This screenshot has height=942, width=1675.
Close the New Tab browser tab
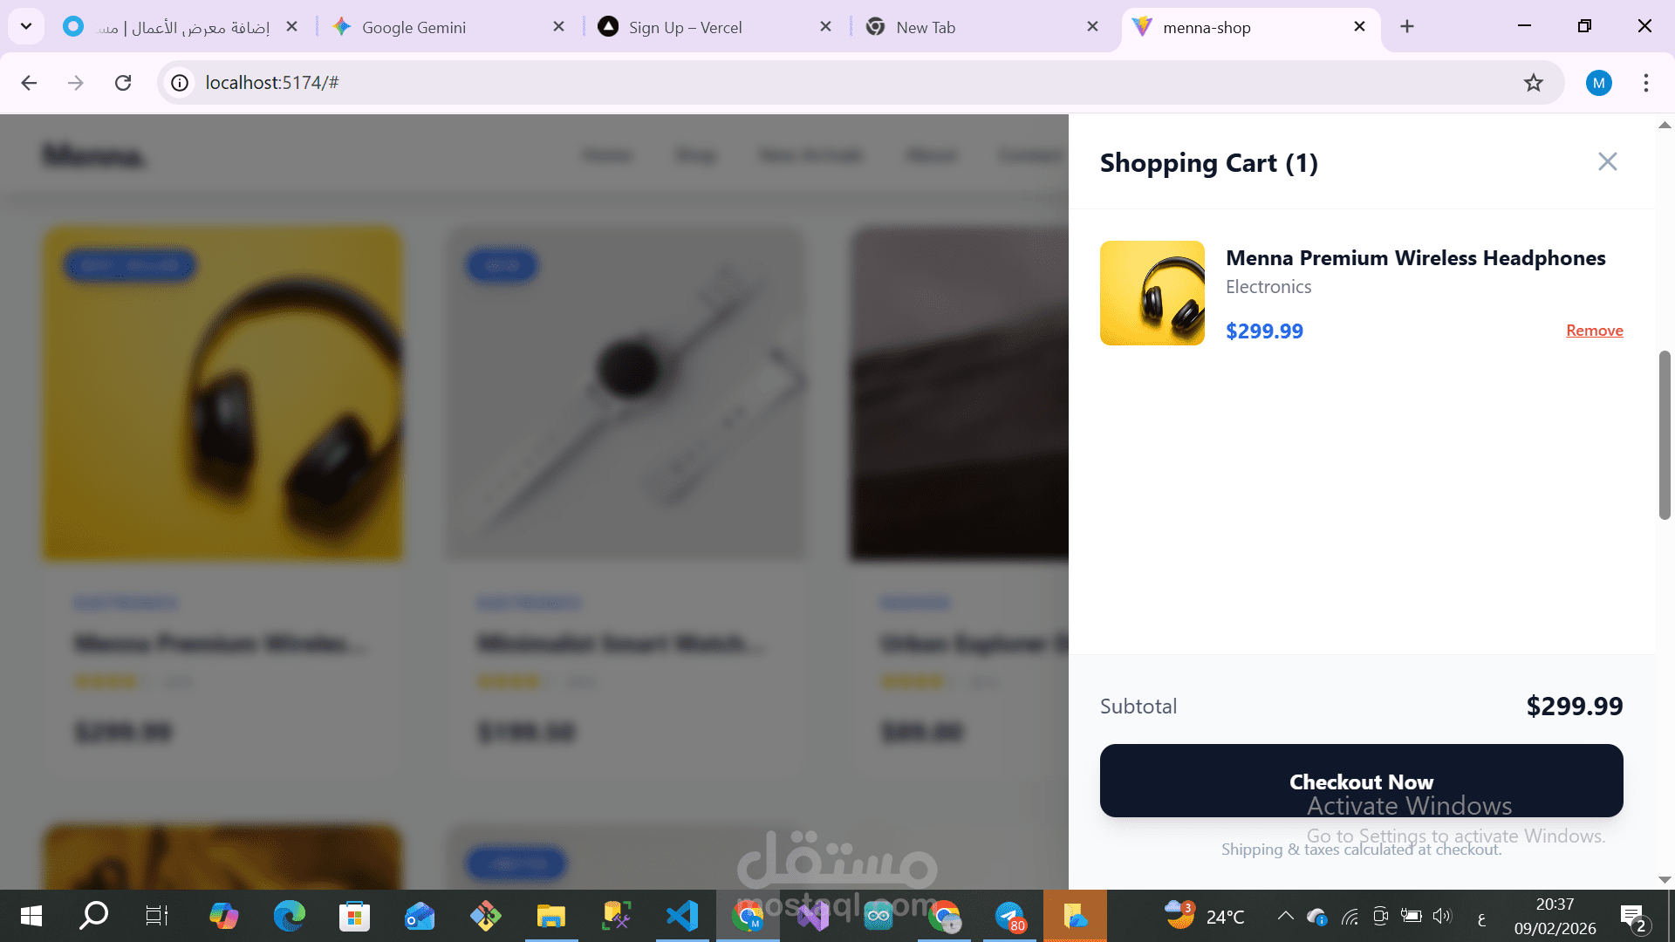[x=1092, y=27]
